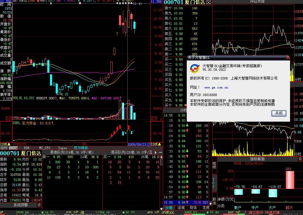Click the tick list scrollbar down arrow
303x215 pixels.
click(211, 203)
